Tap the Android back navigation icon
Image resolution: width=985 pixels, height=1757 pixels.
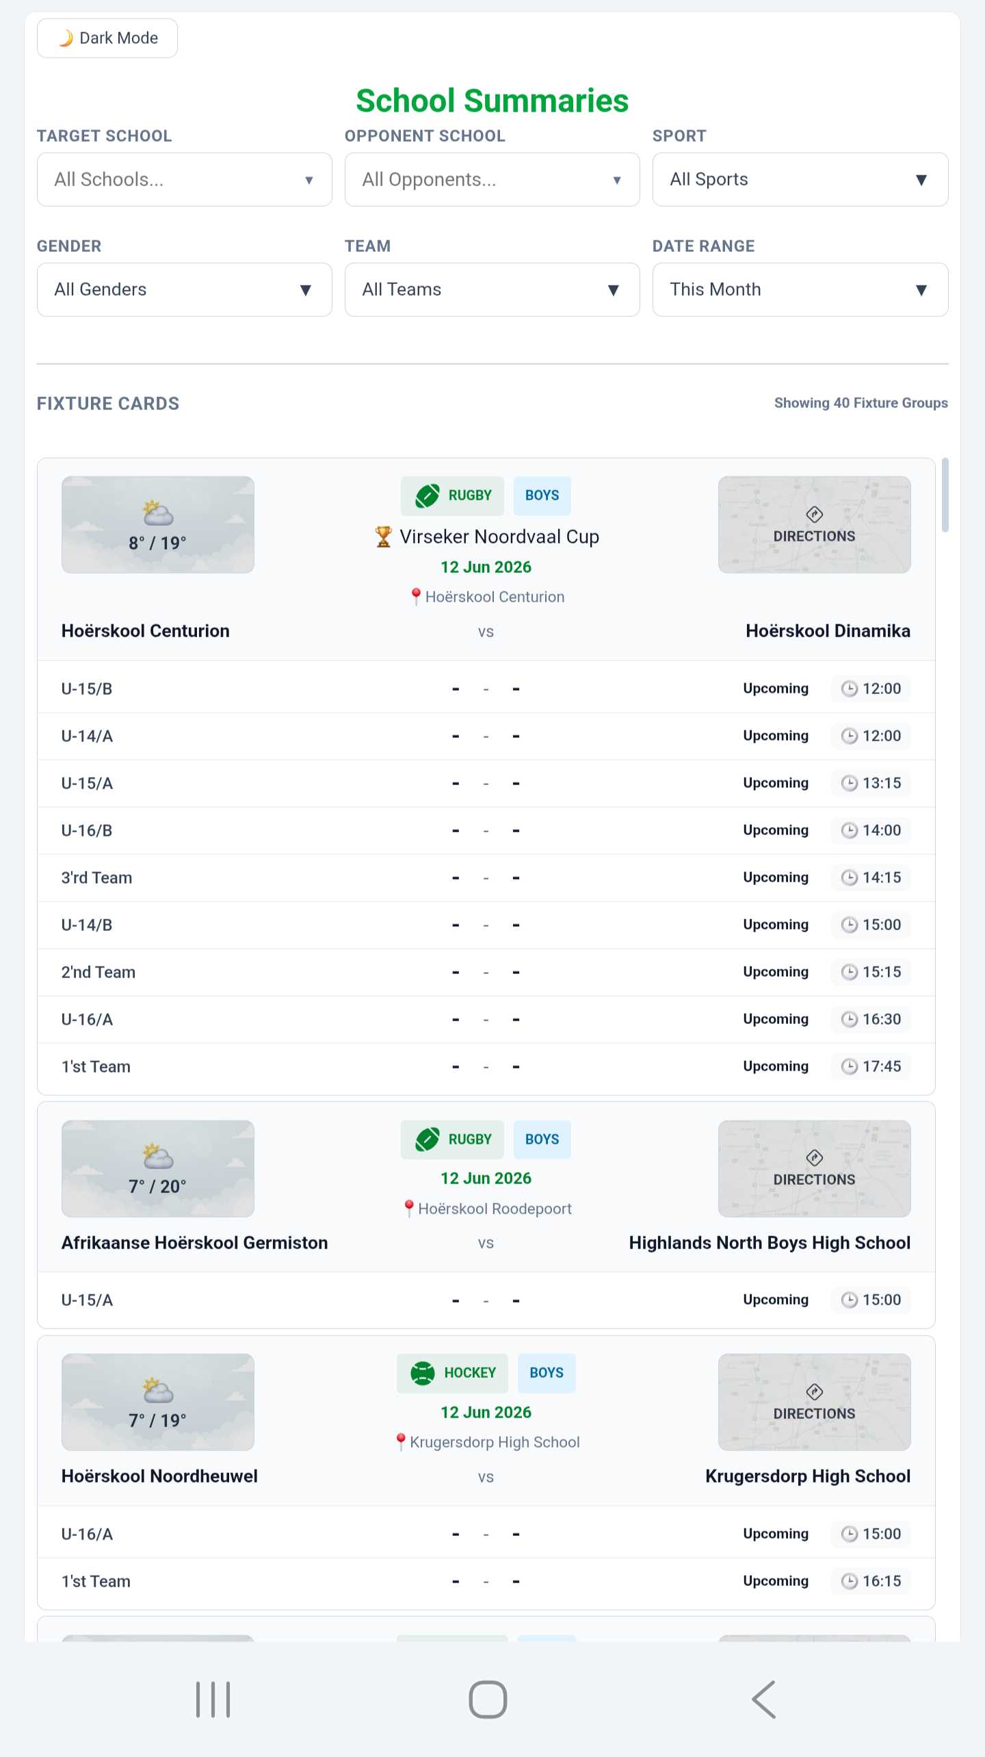pyautogui.click(x=763, y=1700)
